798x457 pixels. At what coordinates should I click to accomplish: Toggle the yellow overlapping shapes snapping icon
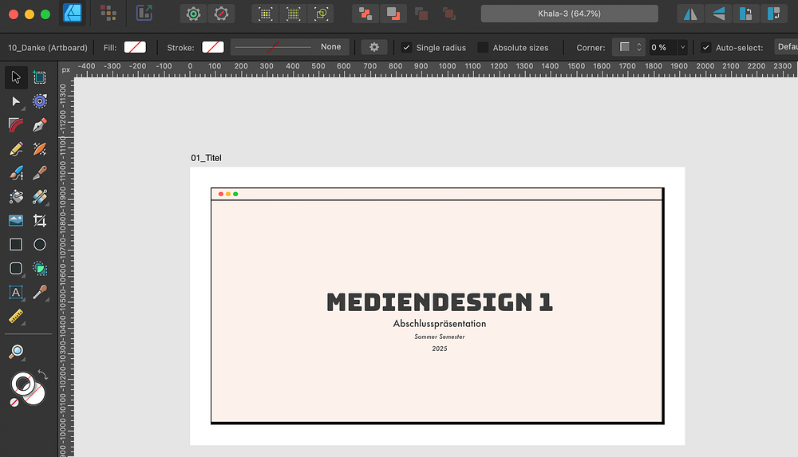point(321,14)
